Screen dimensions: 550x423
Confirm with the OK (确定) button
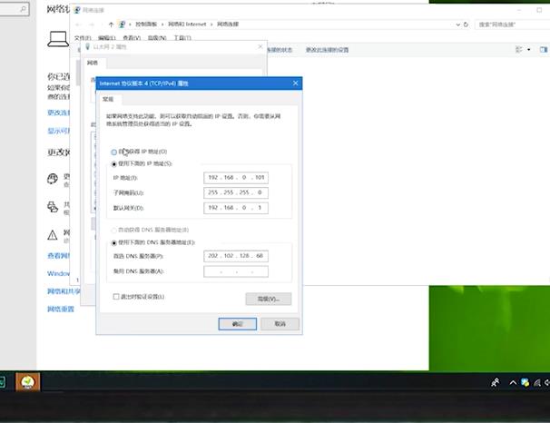tap(238, 324)
